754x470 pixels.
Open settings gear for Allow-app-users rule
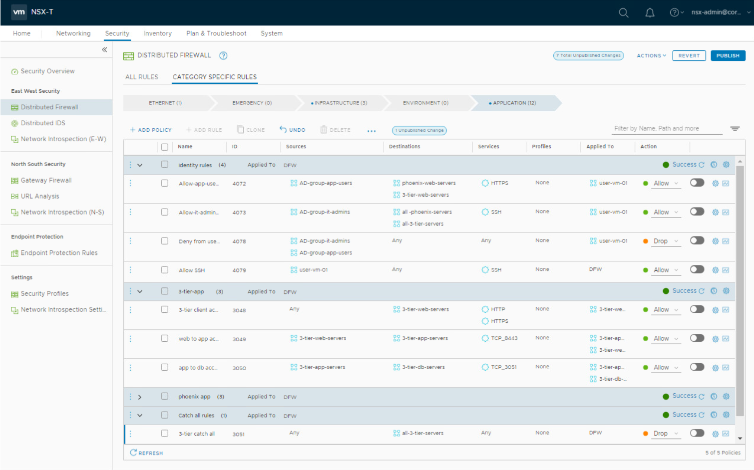click(715, 183)
